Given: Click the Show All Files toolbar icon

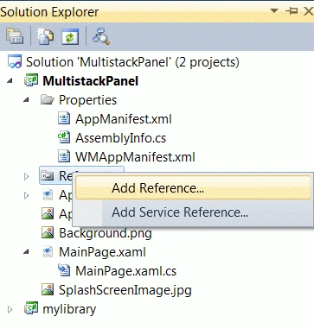Looking at the screenshot, I should pos(45,36).
